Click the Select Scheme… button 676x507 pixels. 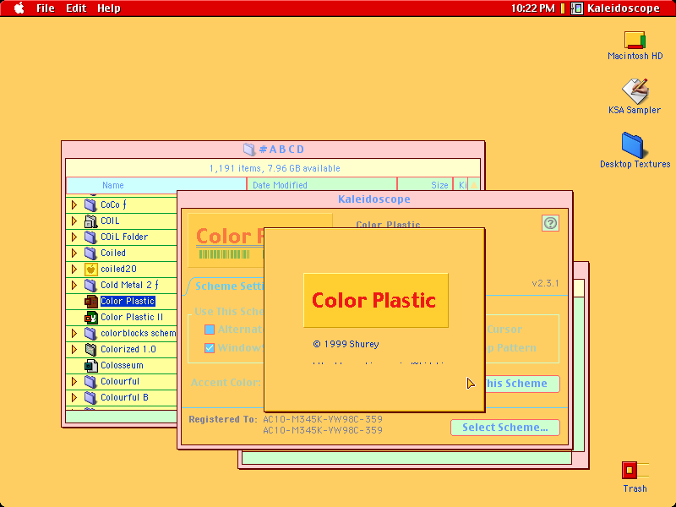pyautogui.click(x=504, y=428)
